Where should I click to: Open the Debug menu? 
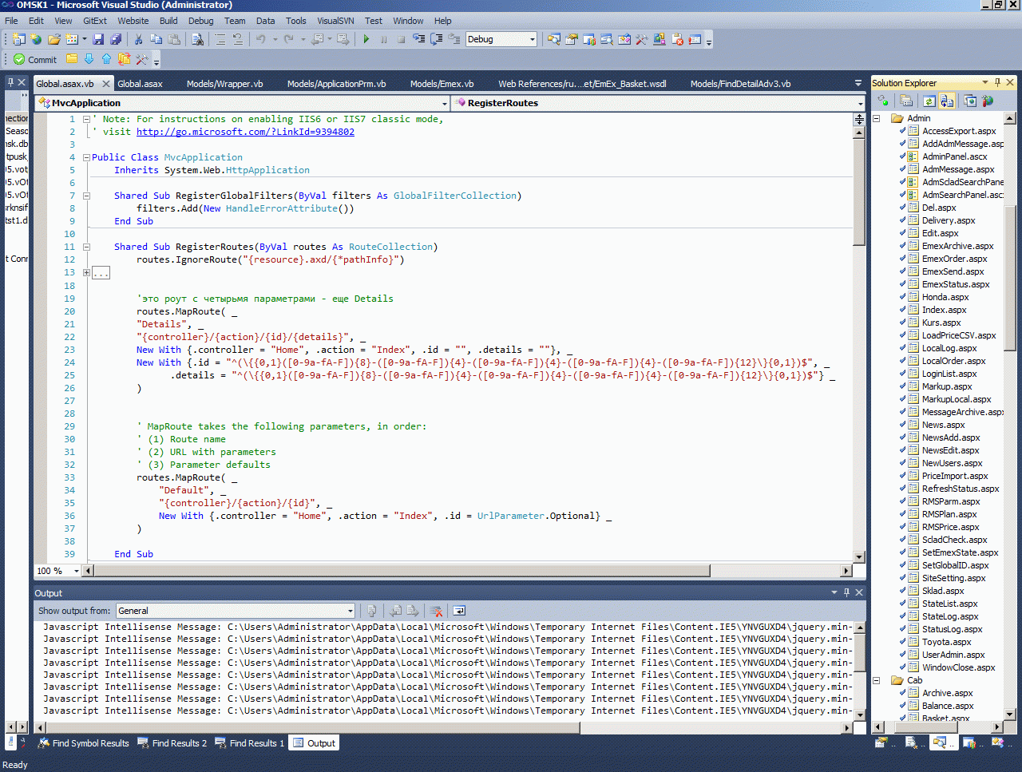click(200, 21)
